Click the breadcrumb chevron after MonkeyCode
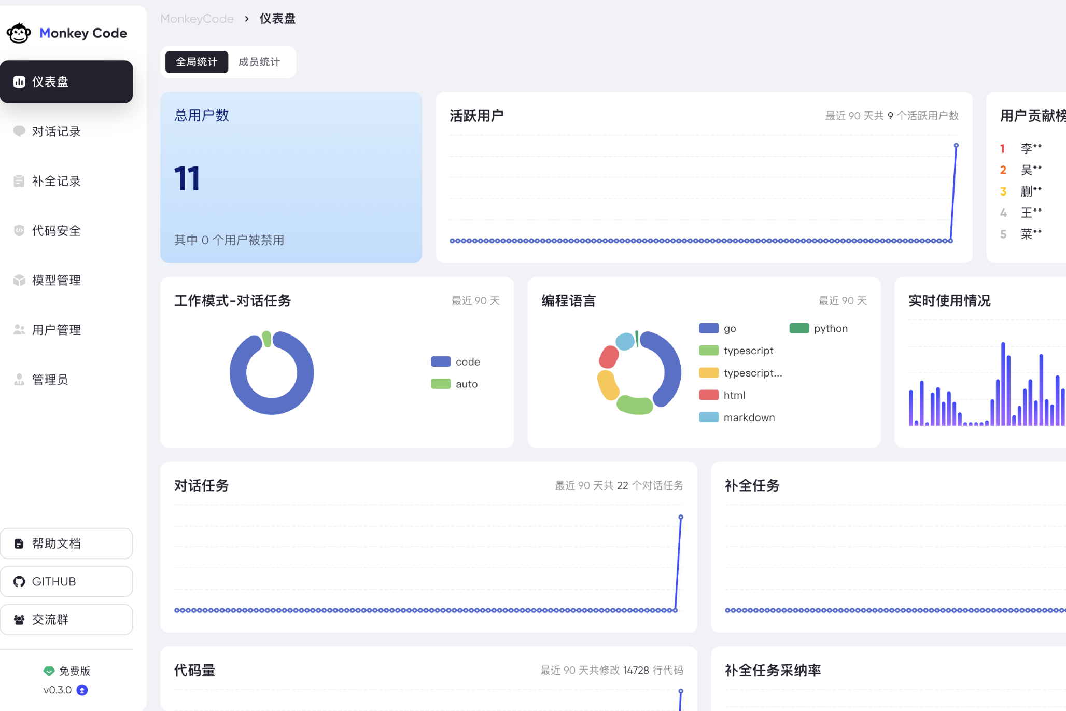The width and height of the screenshot is (1066, 711). pyautogui.click(x=247, y=19)
